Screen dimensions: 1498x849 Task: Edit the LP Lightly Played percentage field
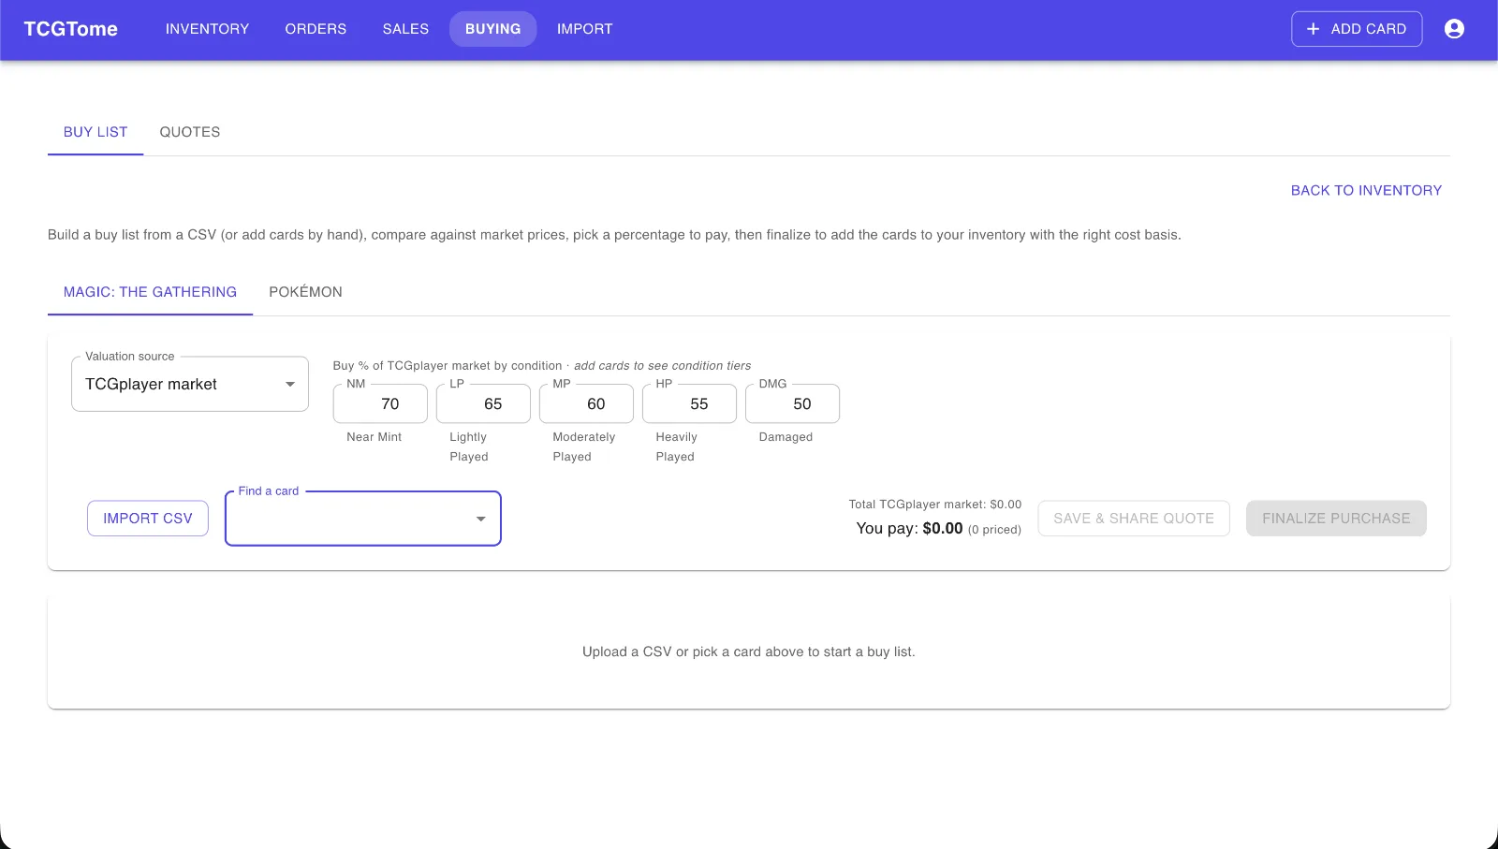(483, 404)
